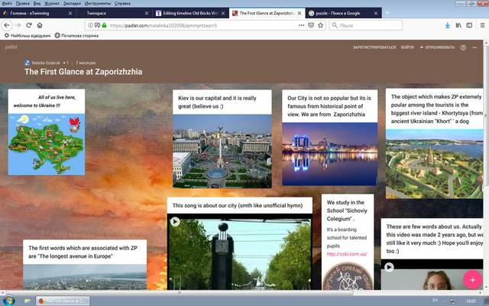Open the zoki.com.ua school link
The height and width of the screenshot is (306, 489).
(347, 254)
